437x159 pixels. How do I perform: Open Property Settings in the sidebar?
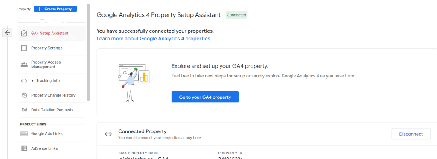tap(52, 48)
